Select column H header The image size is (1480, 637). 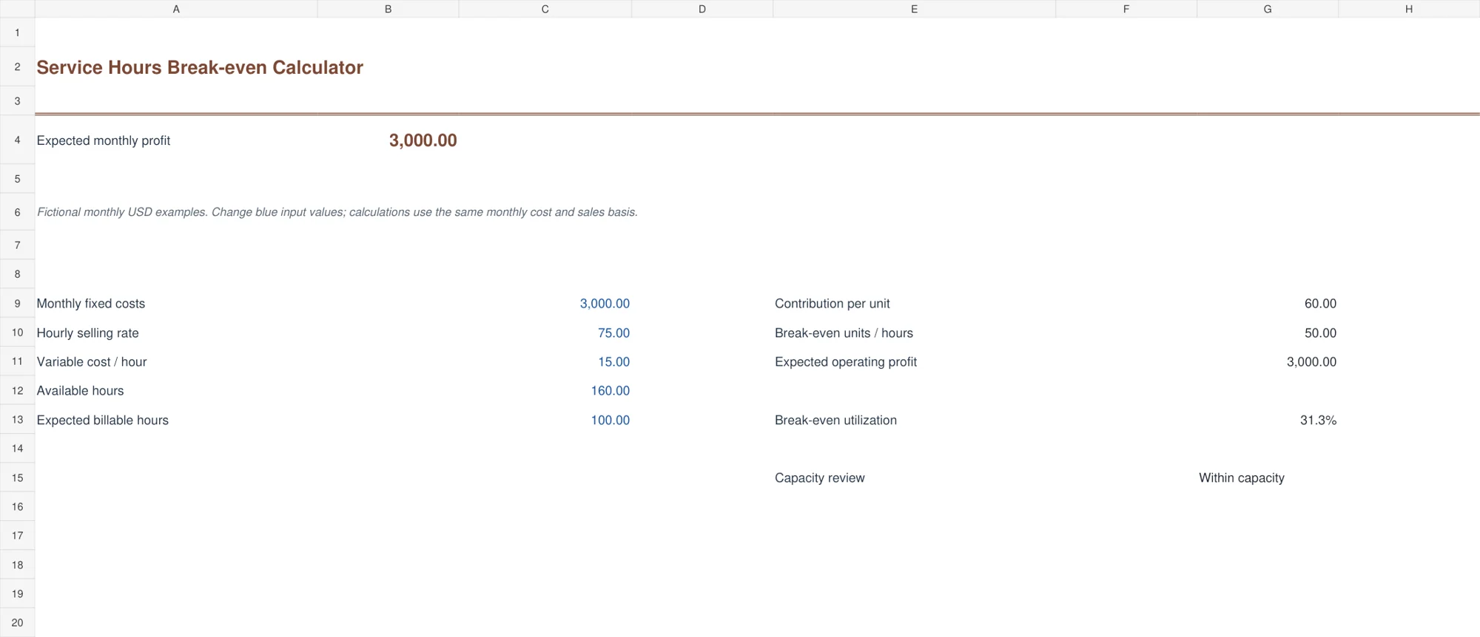tap(1409, 9)
